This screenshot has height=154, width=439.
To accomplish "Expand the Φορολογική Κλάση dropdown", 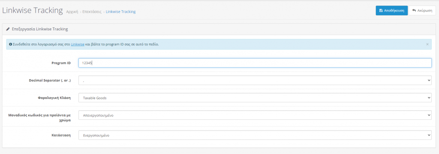I will coord(255,98).
